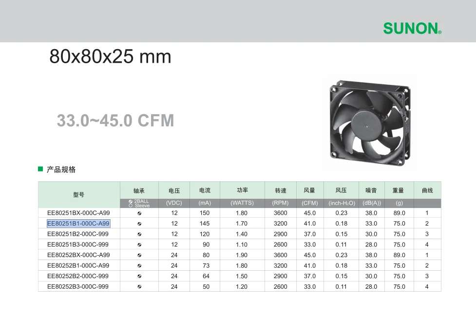476x332 pixels.
Task: Click the 转速 column header
Action: coord(281,191)
